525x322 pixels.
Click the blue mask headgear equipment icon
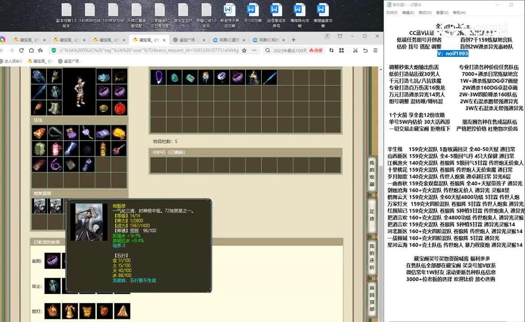pos(104,76)
